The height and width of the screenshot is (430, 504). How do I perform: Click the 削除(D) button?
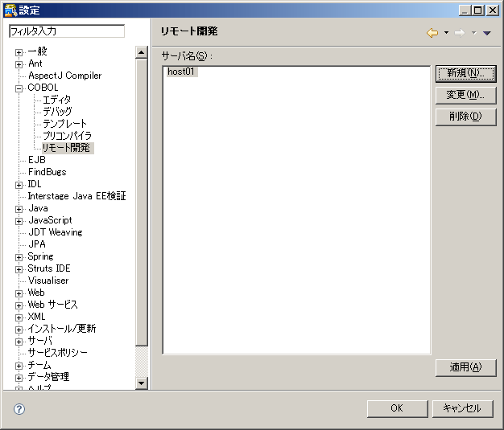465,117
